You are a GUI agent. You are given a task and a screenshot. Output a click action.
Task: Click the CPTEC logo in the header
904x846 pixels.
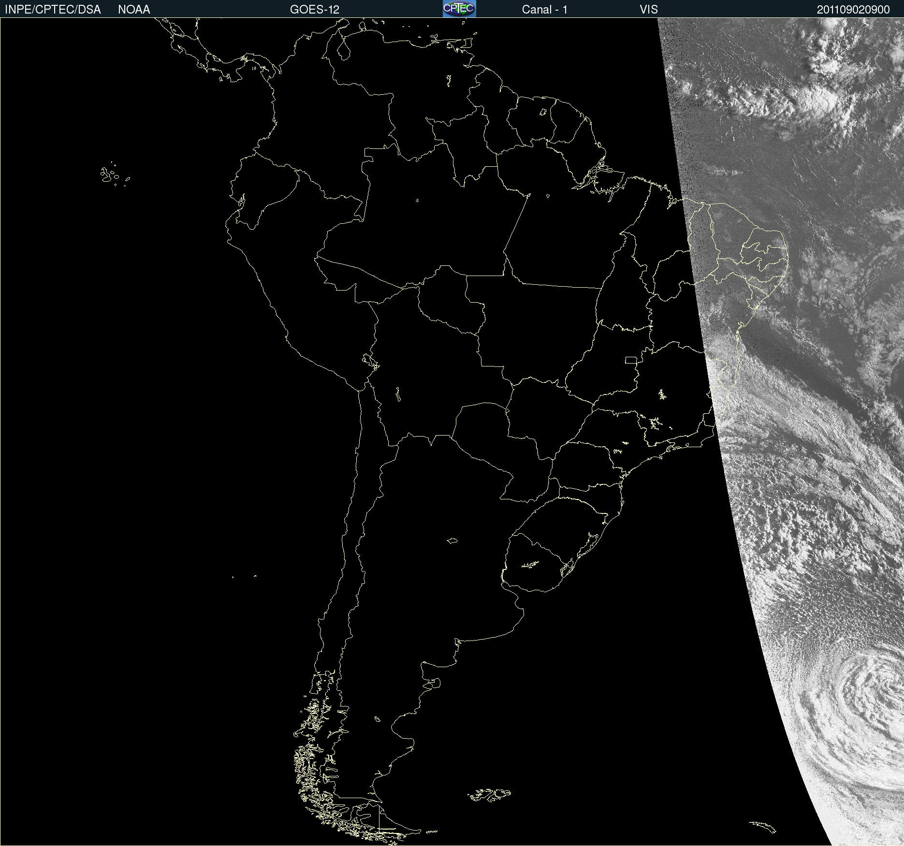(x=459, y=9)
